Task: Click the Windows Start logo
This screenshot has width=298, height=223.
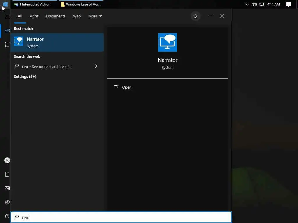Action: (x=5, y=4)
